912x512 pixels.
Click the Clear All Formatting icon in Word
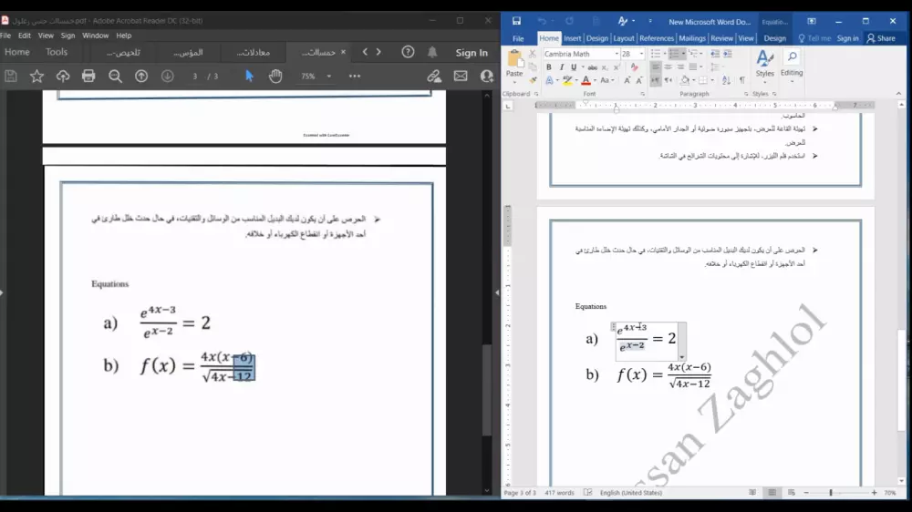[x=635, y=67]
